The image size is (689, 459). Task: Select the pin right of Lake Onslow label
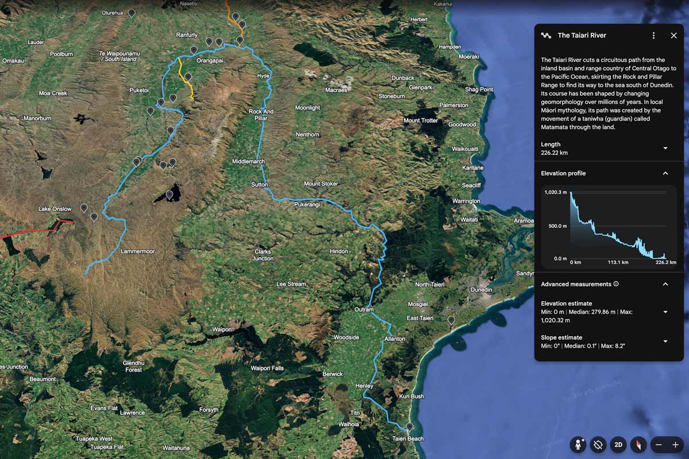tap(84, 208)
